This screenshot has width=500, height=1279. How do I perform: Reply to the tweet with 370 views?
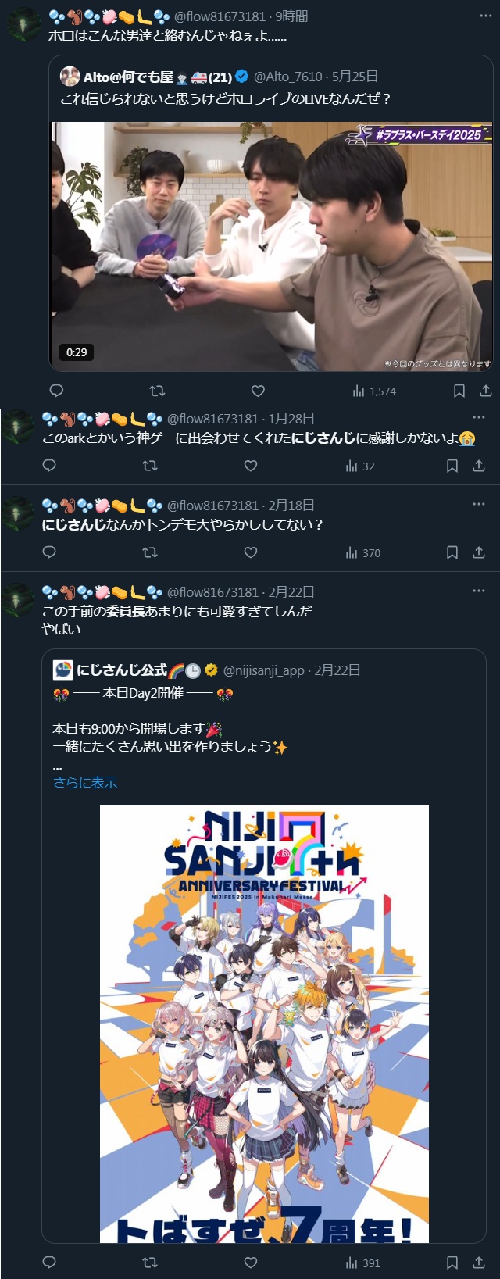tap(49, 552)
